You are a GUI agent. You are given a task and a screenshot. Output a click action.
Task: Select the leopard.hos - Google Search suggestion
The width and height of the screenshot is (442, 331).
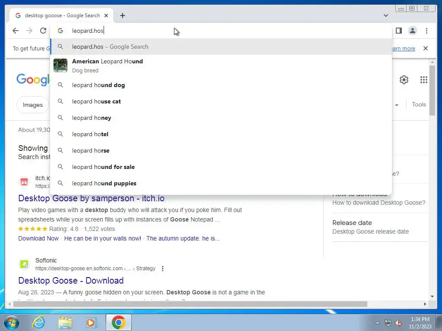221,47
